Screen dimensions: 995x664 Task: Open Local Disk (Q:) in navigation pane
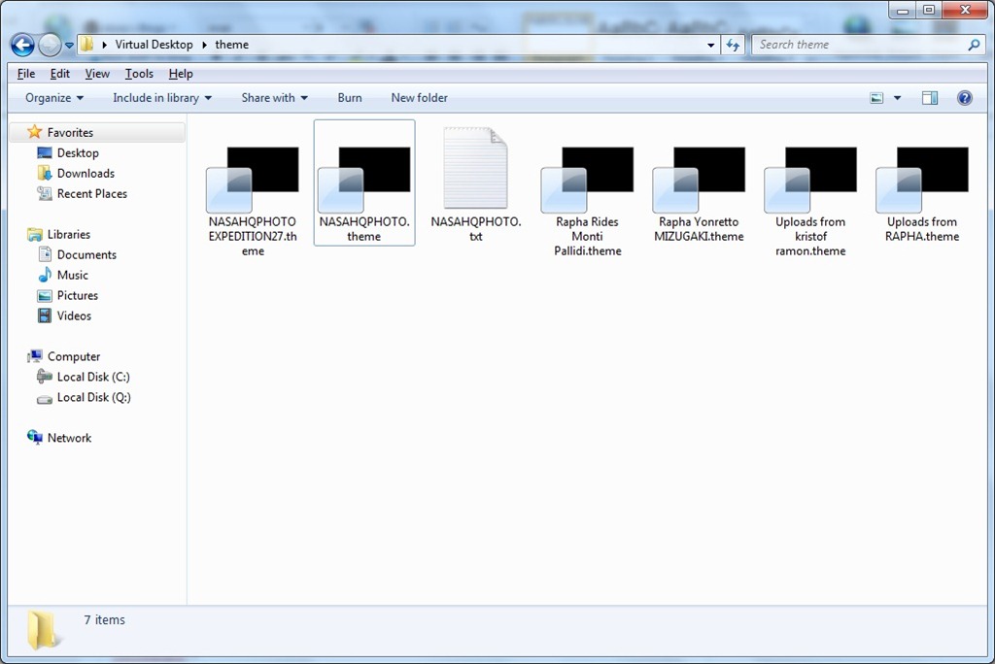[x=93, y=397]
